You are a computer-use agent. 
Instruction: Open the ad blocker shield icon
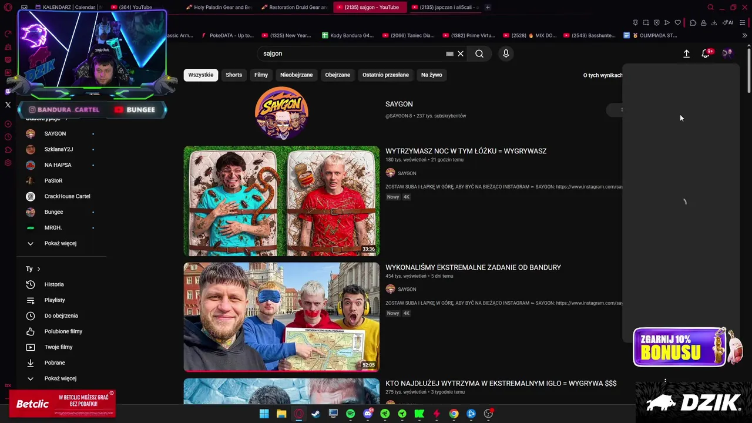pos(656,23)
